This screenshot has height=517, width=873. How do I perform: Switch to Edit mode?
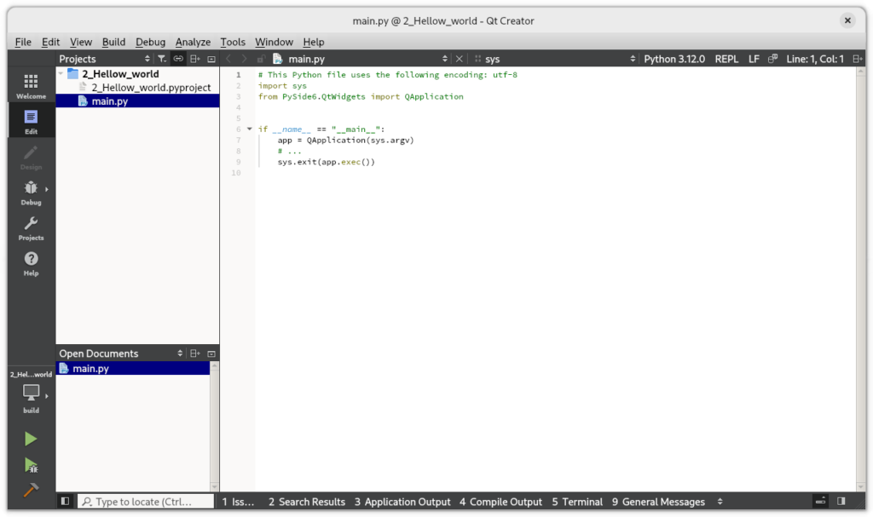31,122
